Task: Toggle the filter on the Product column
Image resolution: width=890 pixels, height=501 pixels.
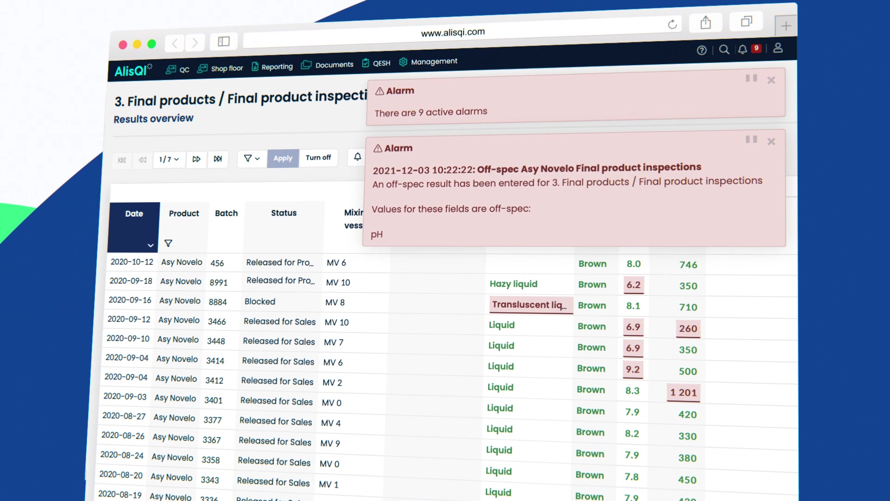Action: [168, 243]
